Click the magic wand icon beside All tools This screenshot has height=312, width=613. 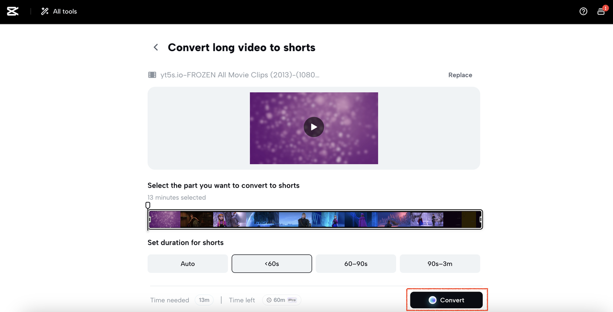(x=45, y=11)
